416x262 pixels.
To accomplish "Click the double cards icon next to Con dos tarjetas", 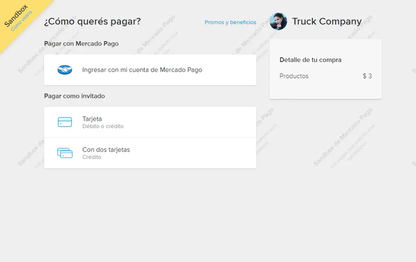I will tap(65, 153).
